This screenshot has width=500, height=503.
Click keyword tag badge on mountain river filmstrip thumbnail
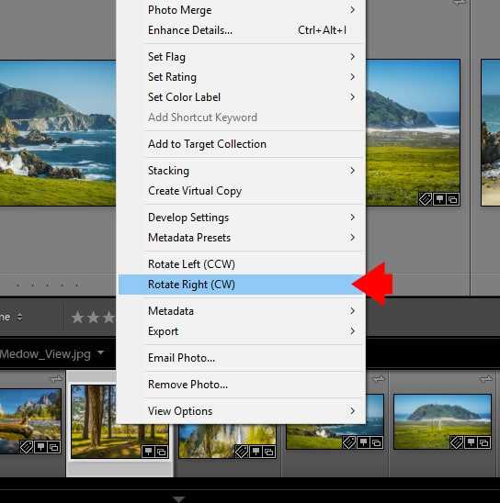point(27,446)
